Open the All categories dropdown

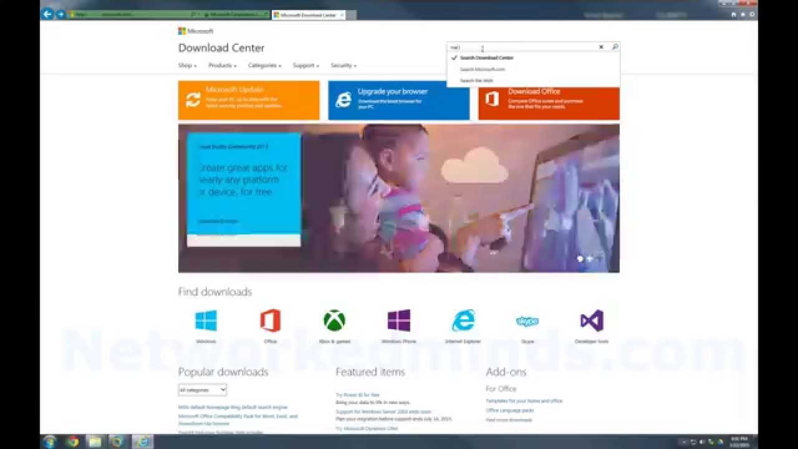coord(202,390)
